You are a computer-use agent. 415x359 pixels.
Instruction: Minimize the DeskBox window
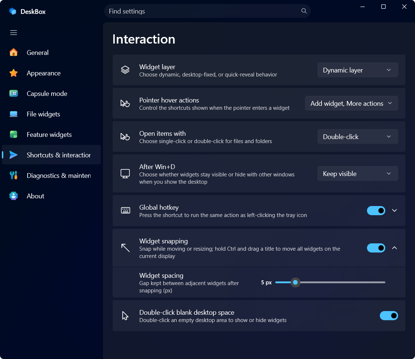(363, 7)
